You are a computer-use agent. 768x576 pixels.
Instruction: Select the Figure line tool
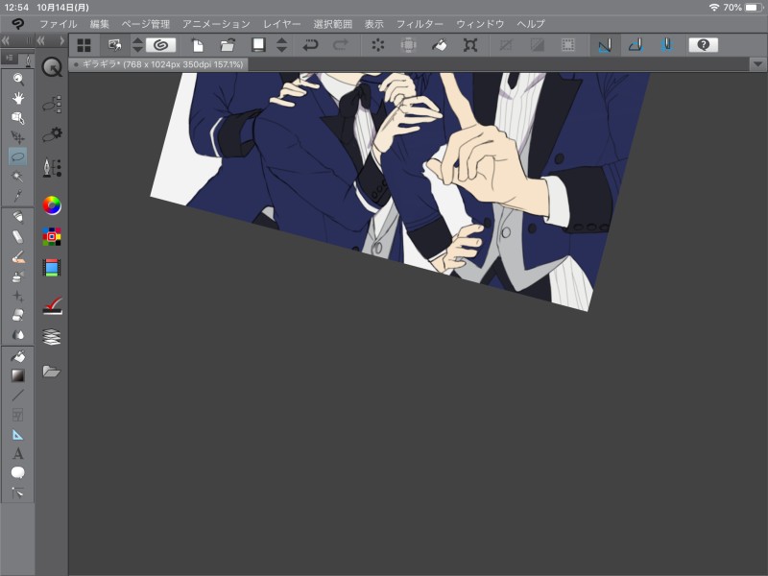[17, 396]
